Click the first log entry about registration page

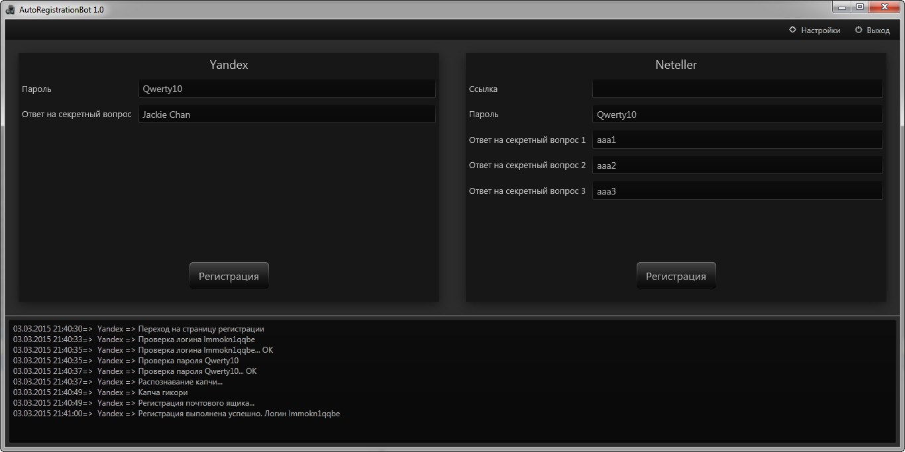tap(138, 329)
